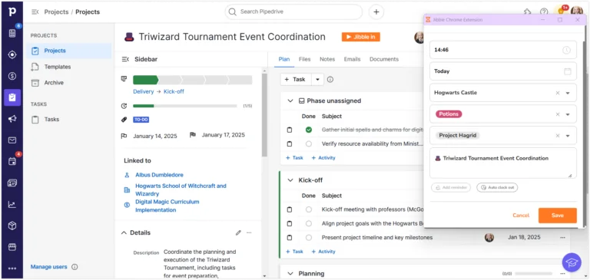Click the 14:46 time input field
Screen dimensions: 590x280
503,50
